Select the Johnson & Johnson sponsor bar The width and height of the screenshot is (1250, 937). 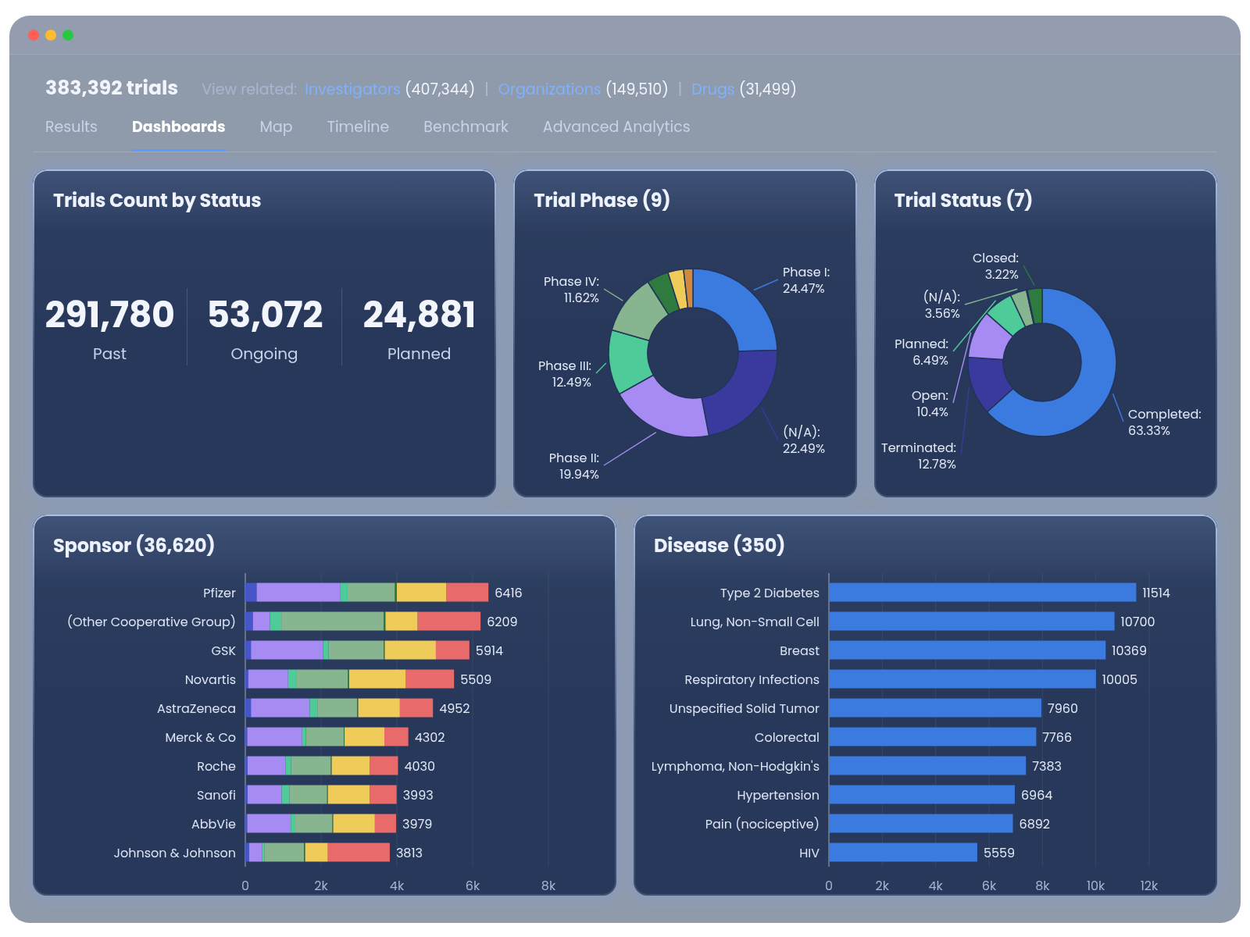pos(317,853)
